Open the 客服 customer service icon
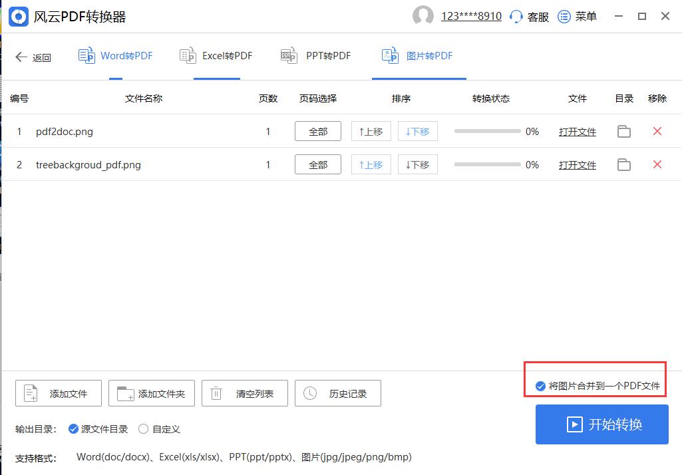The width and height of the screenshot is (682, 475). [x=516, y=16]
